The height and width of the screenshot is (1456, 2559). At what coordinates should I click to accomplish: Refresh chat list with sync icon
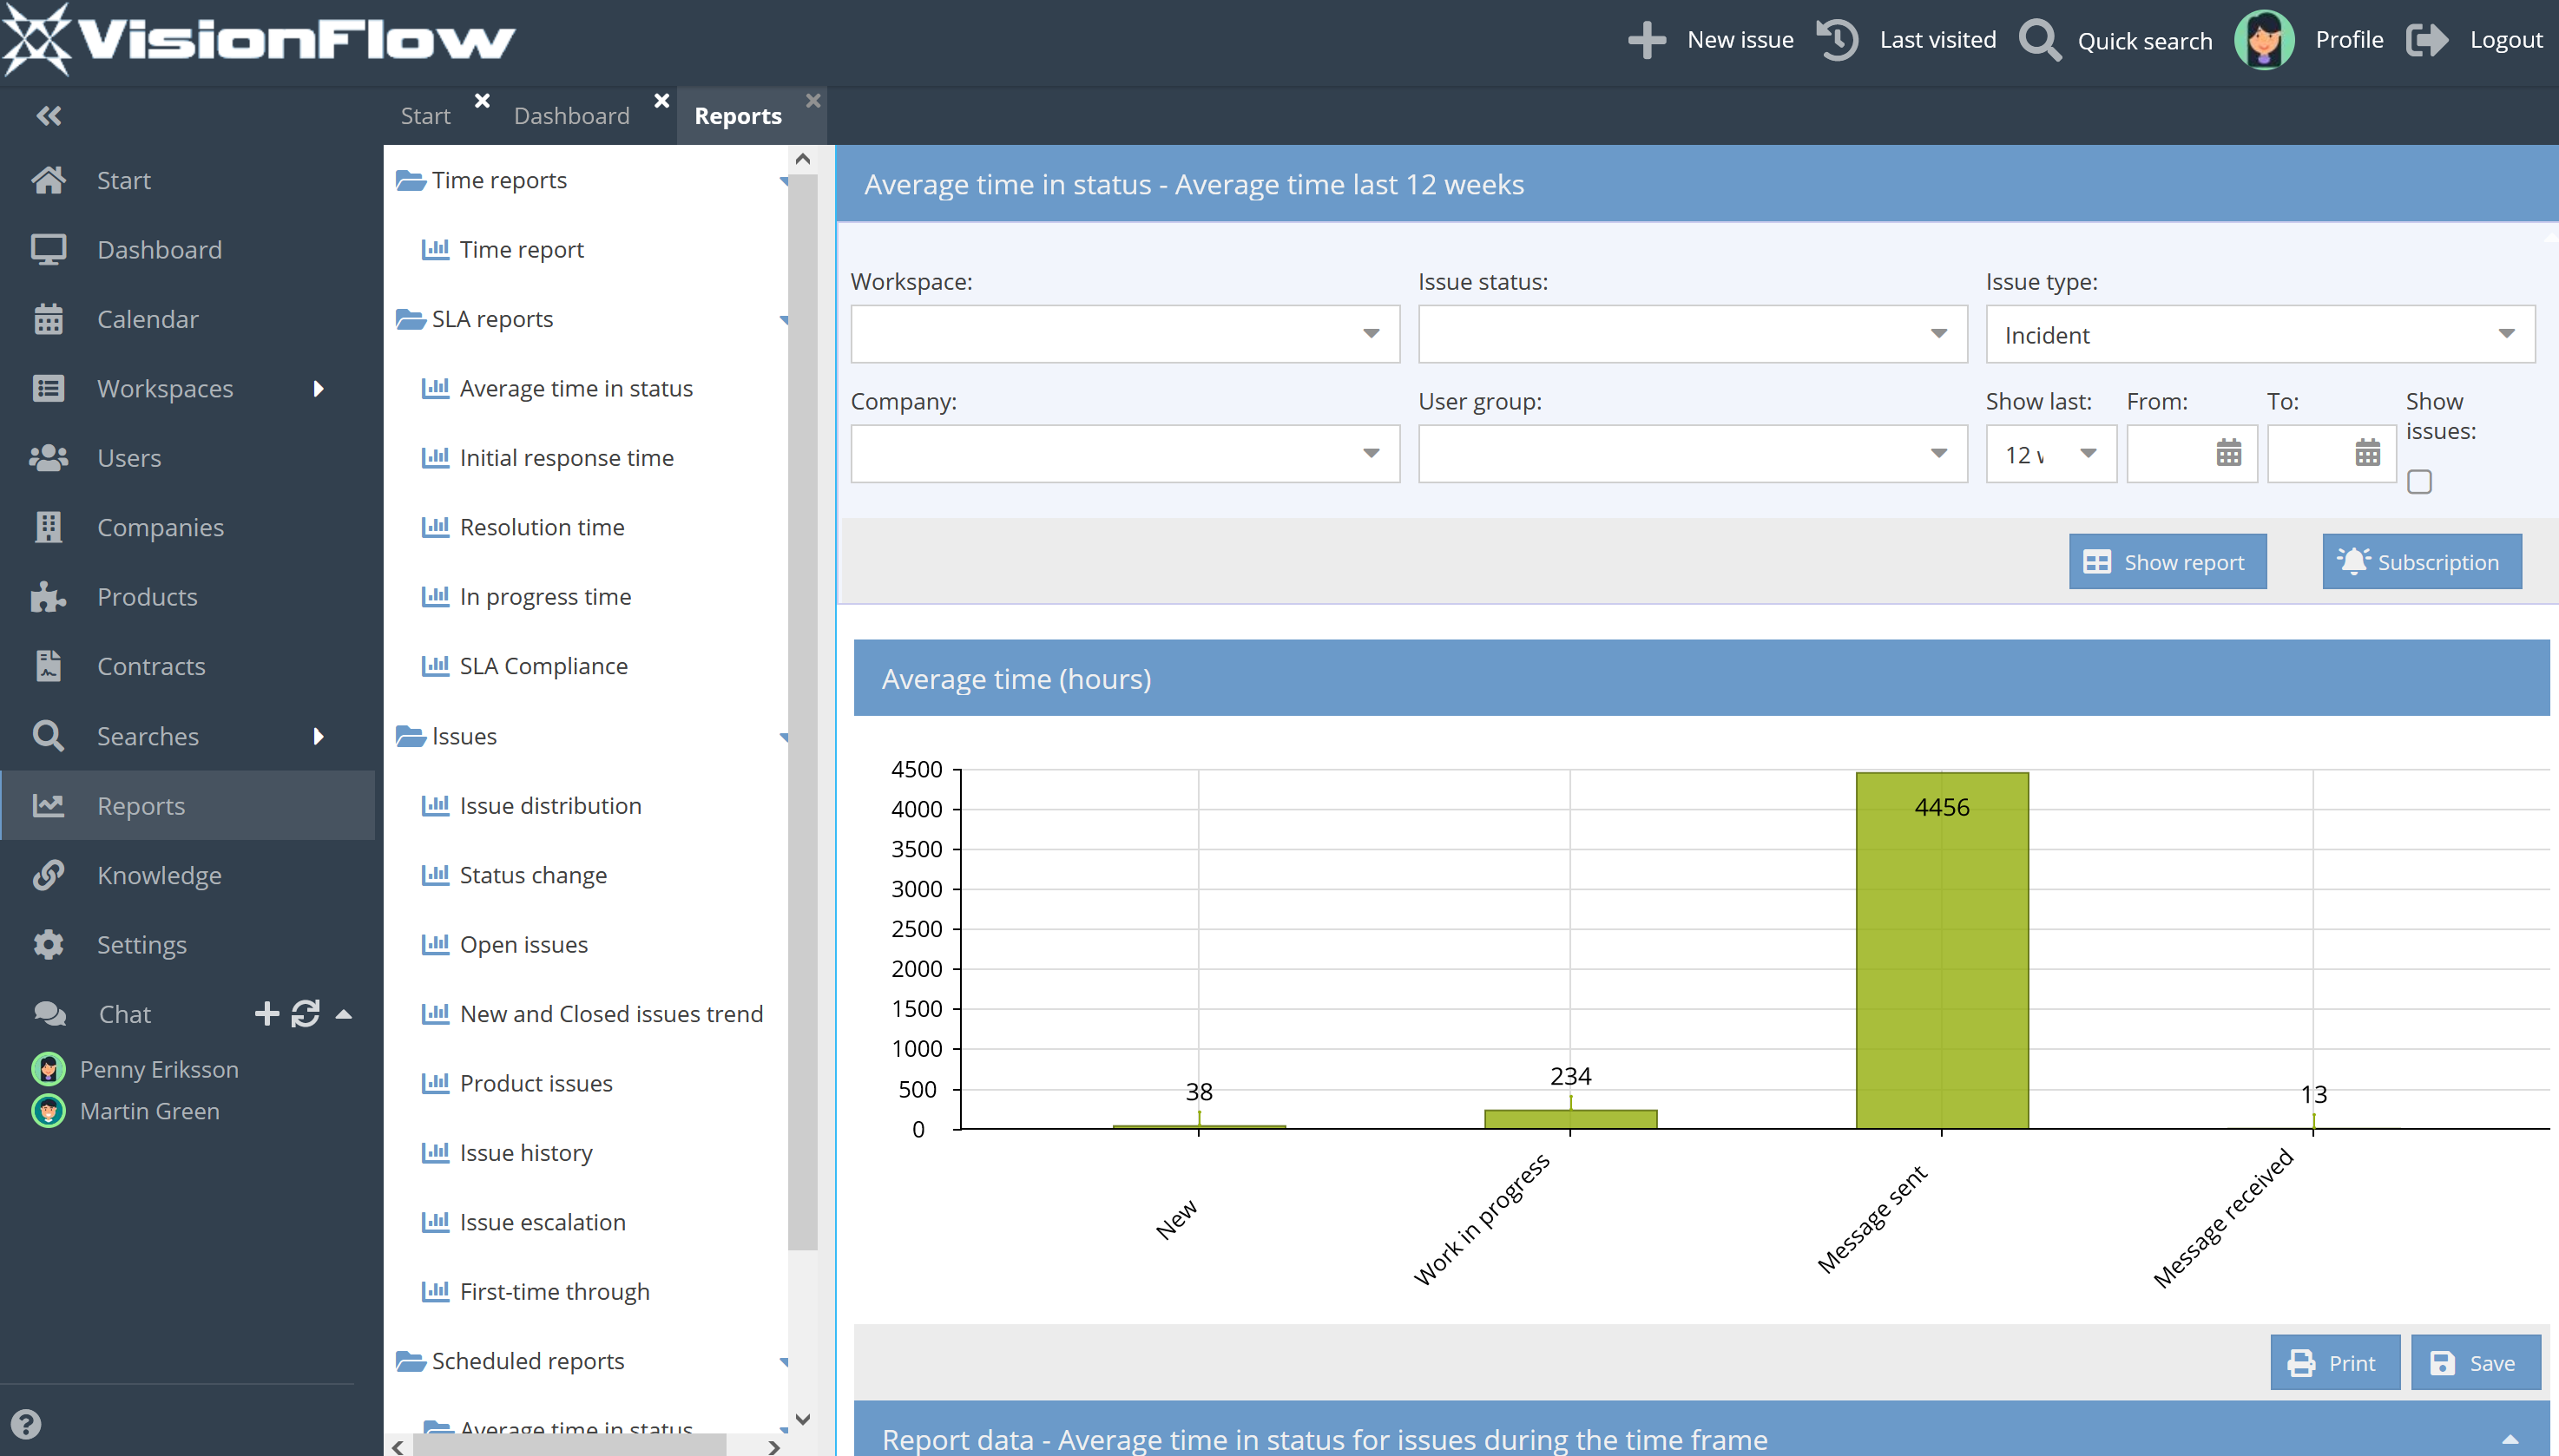(306, 1014)
